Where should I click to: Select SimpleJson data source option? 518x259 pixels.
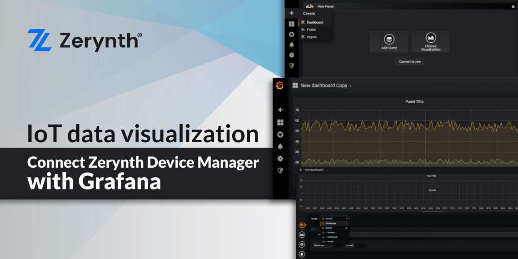[334, 223]
